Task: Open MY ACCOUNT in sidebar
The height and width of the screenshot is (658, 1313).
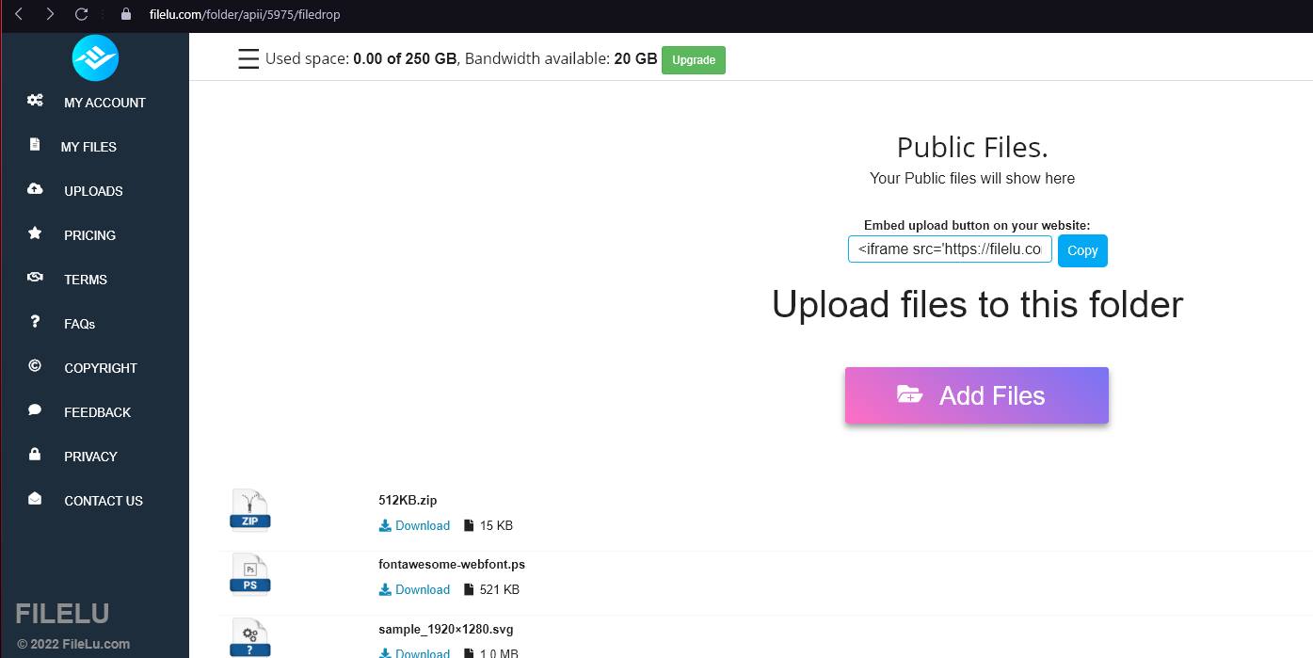Action: pos(104,103)
